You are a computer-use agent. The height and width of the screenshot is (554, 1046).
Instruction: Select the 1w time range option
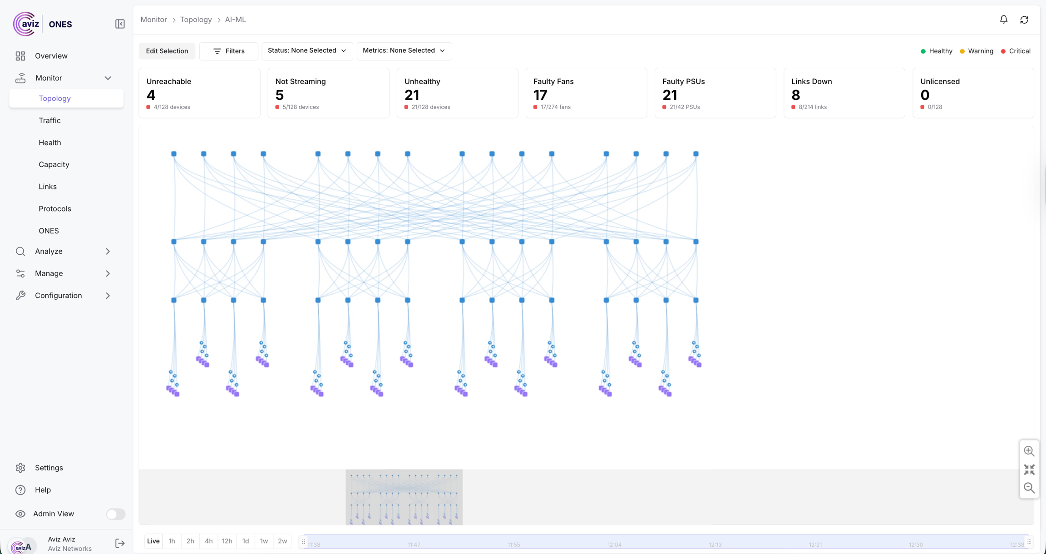tap(264, 541)
